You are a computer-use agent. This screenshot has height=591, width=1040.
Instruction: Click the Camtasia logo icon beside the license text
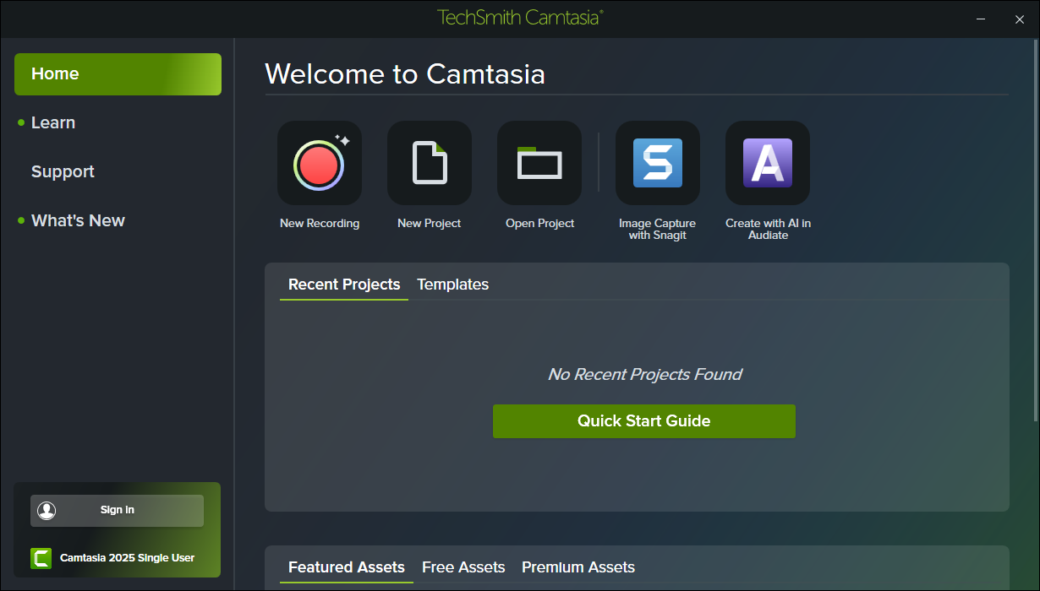(41, 558)
